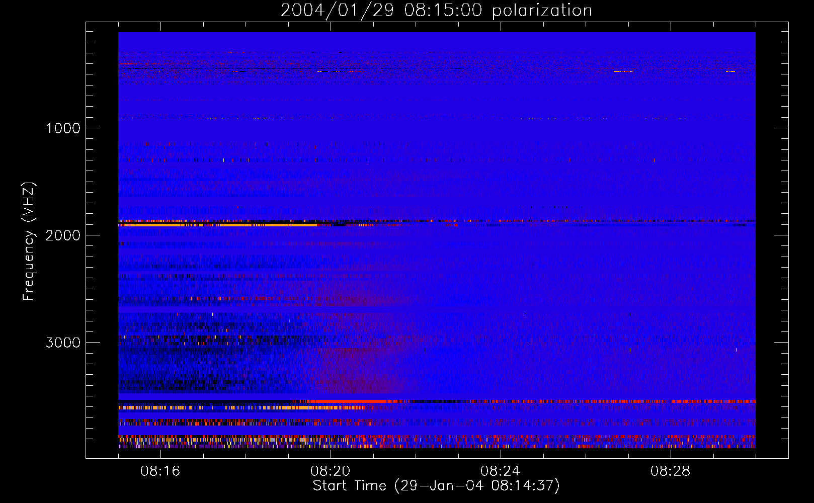This screenshot has width=814, height=503.
Task: Click the 1000 frequency tick label
Action: coord(63,128)
